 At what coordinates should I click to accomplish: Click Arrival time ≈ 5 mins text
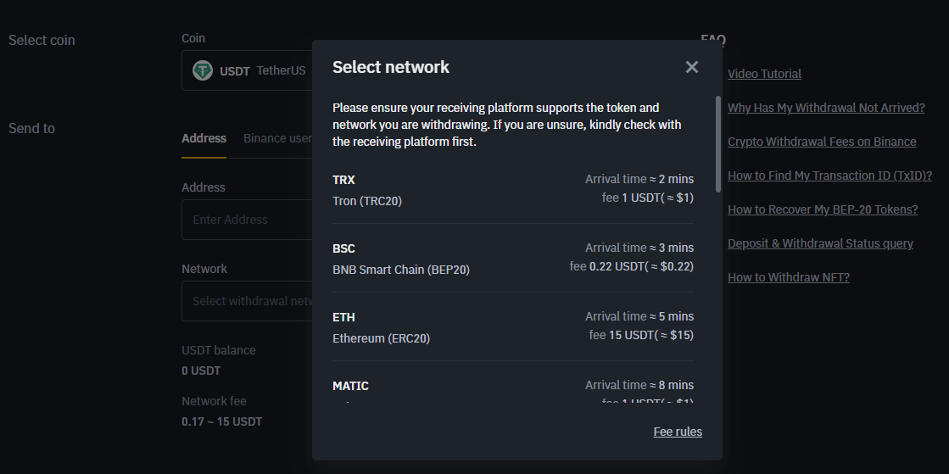[x=639, y=316]
